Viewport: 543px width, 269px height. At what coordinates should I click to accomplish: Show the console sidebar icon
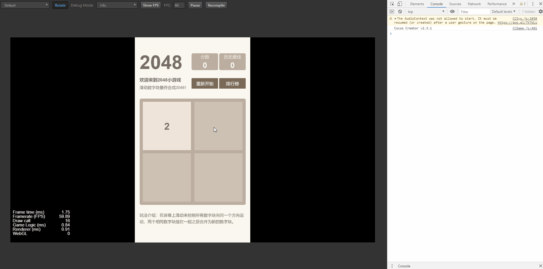point(392,12)
